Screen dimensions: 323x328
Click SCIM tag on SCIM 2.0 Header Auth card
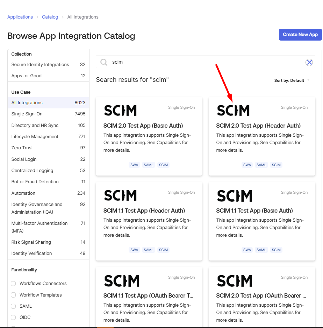tap(276, 165)
